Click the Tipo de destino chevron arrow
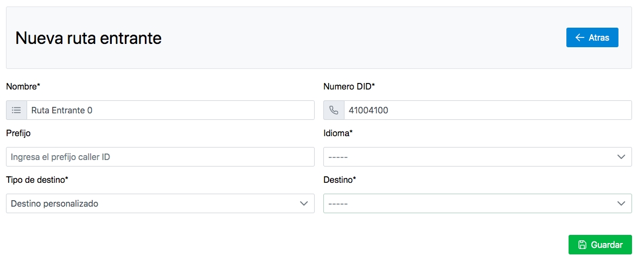 point(304,203)
